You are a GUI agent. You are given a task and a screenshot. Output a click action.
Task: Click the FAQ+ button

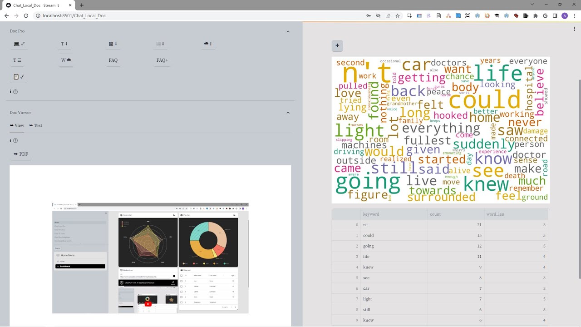point(162,60)
